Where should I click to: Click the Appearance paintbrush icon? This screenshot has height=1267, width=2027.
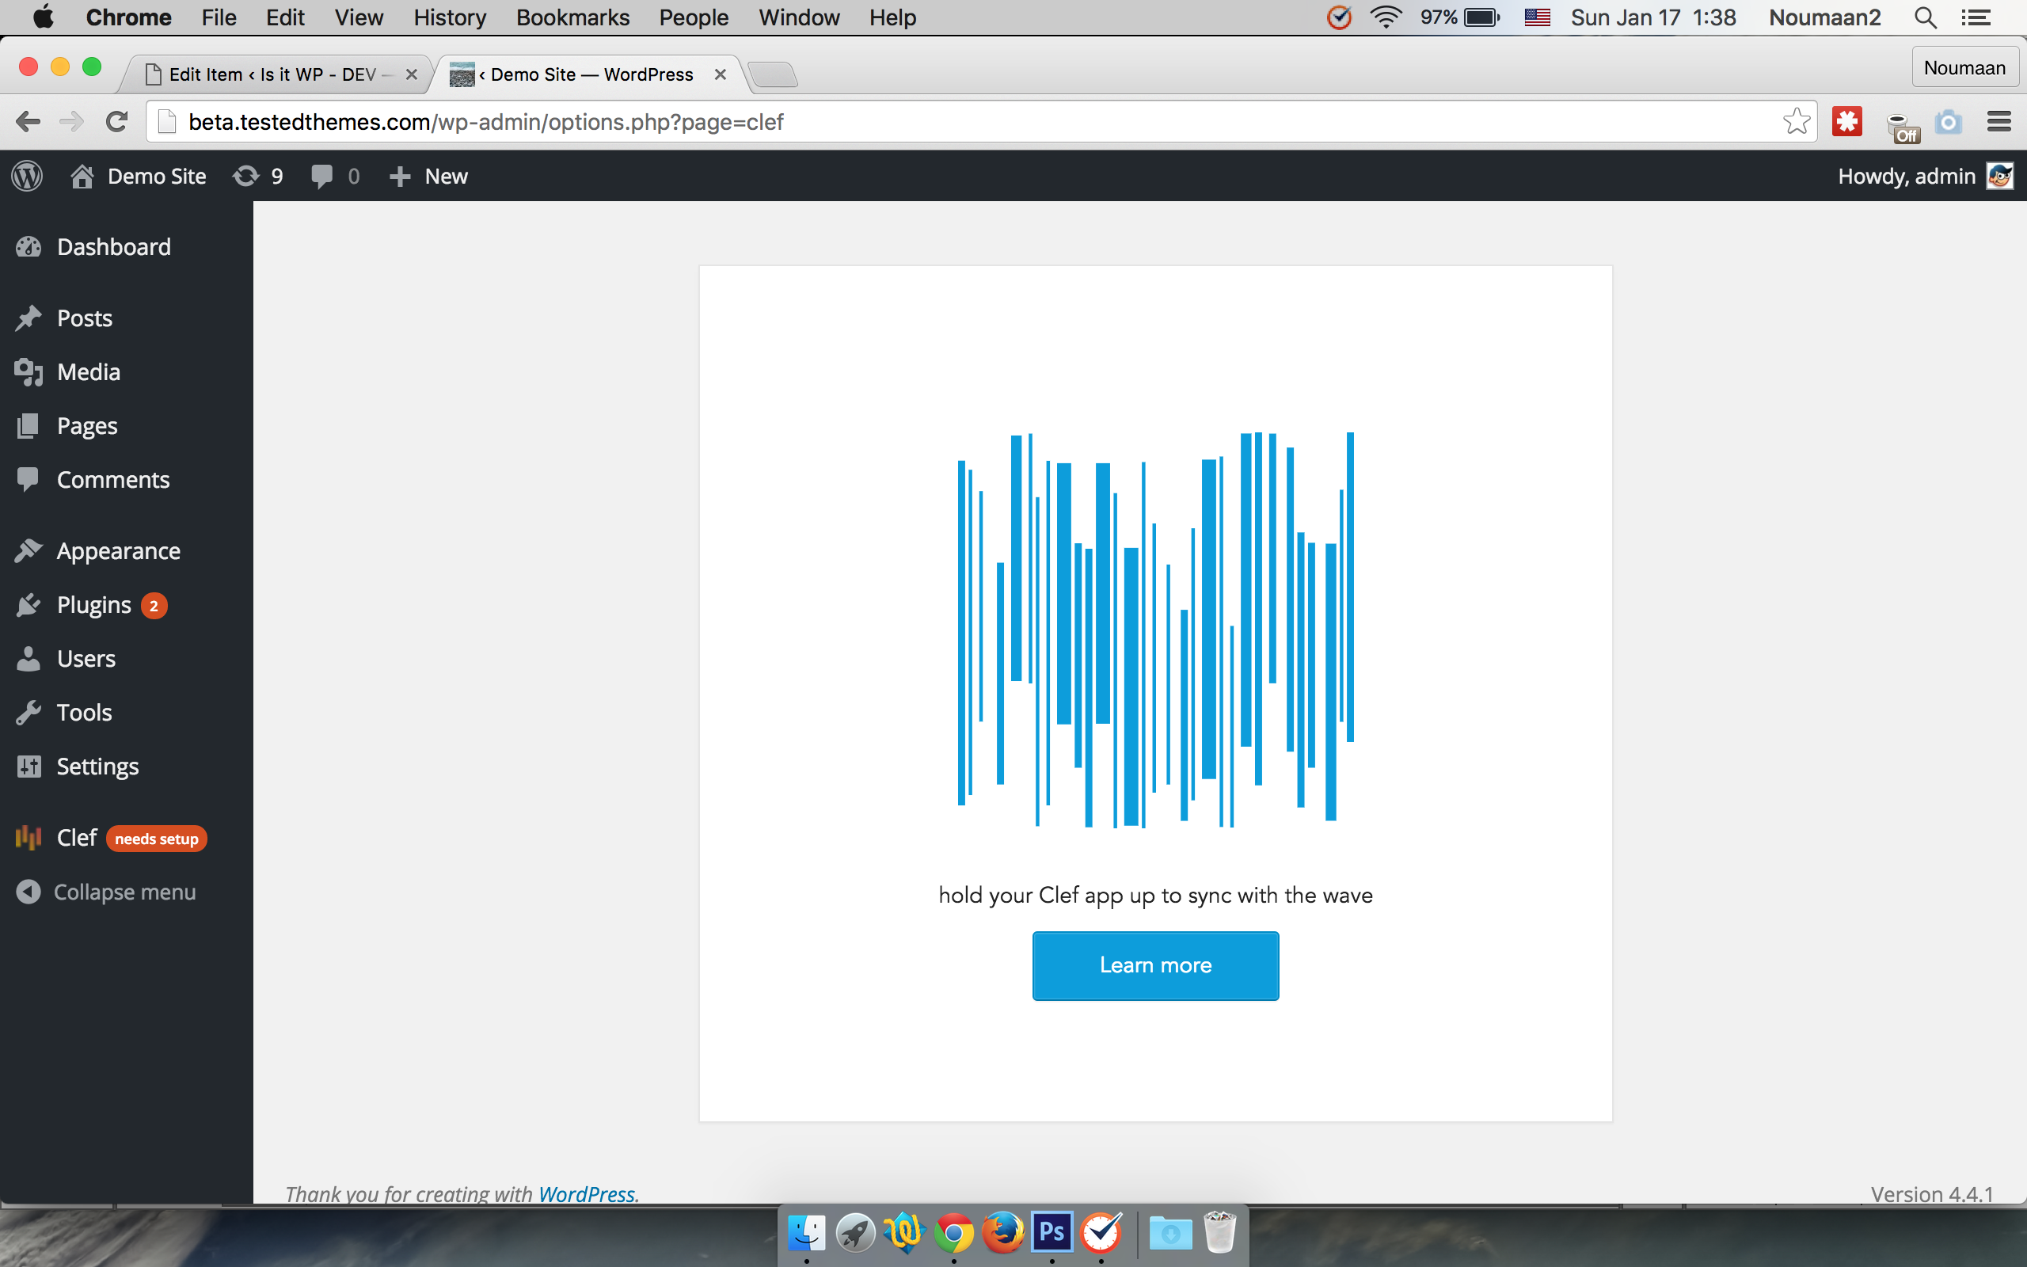29,550
